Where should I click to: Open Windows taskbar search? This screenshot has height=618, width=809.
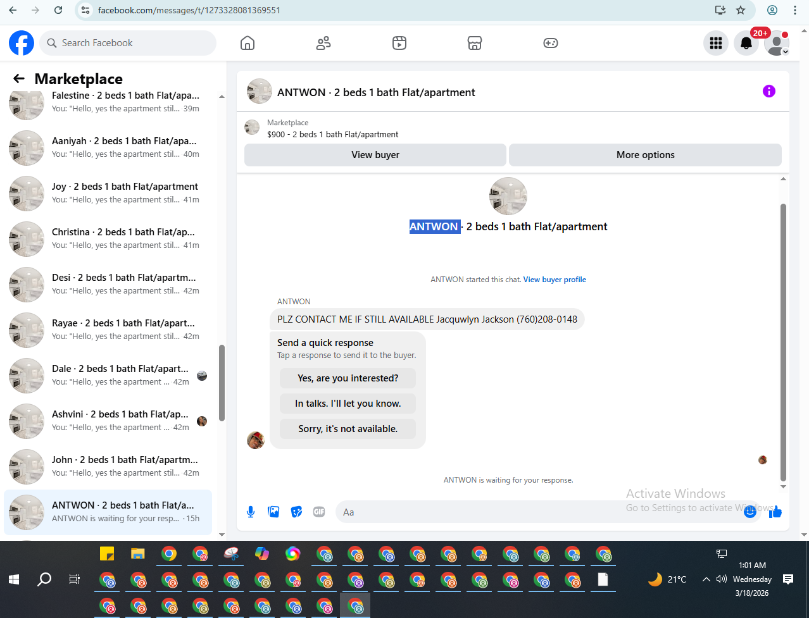pyautogui.click(x=44, y=579)
